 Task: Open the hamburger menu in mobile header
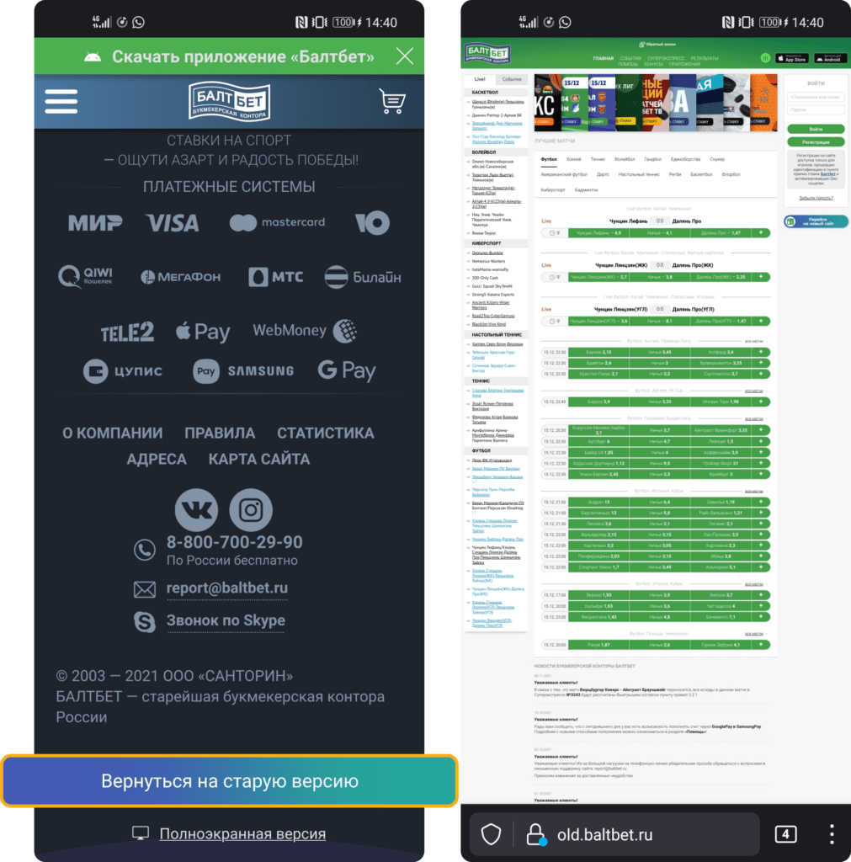pos(61,101)
